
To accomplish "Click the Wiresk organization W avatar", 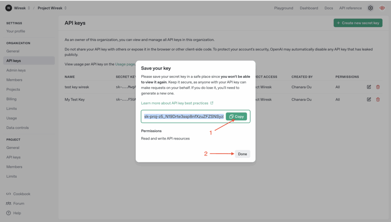I will pos(9,8).
